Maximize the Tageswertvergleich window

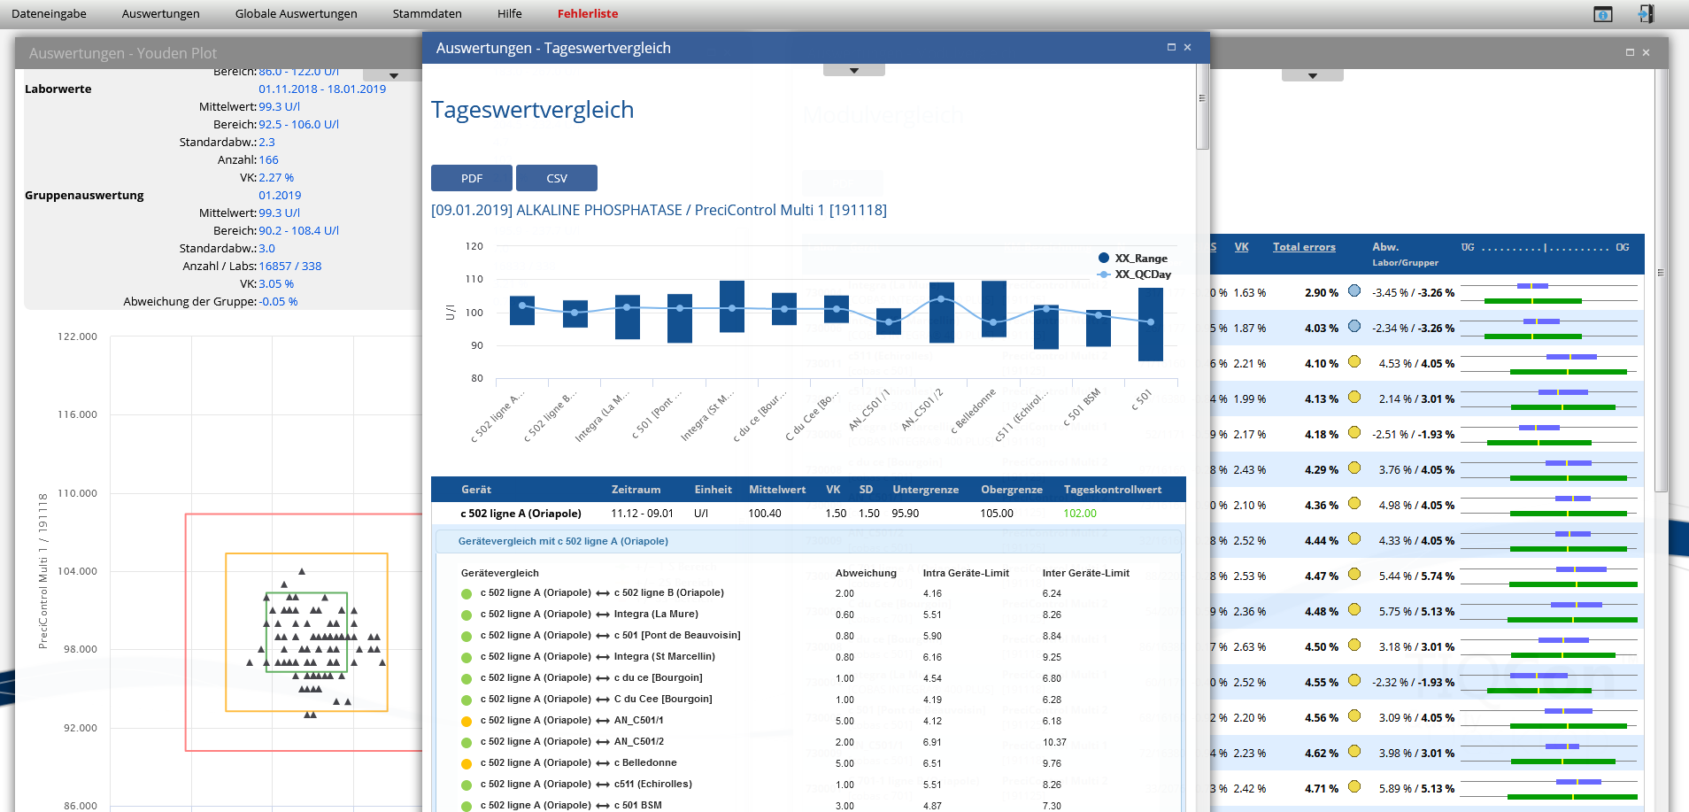click(1171, 47)
